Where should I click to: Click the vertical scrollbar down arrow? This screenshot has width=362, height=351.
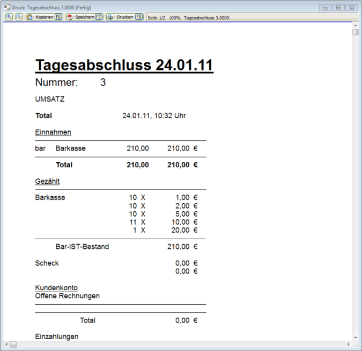click(x=355, y=338)
